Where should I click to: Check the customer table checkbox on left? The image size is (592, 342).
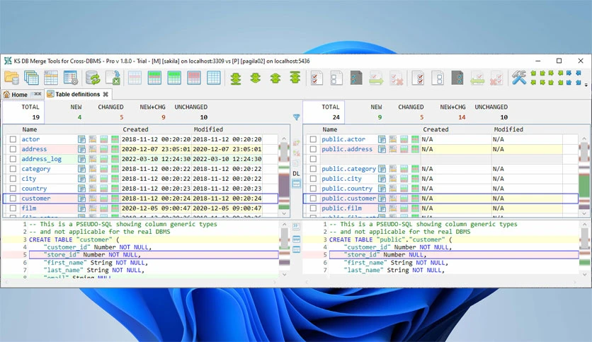(13, 198)
